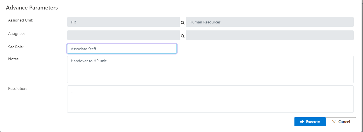Select the 'Assignee:' field label
The image size is (363, 132).
coord(16,33)
